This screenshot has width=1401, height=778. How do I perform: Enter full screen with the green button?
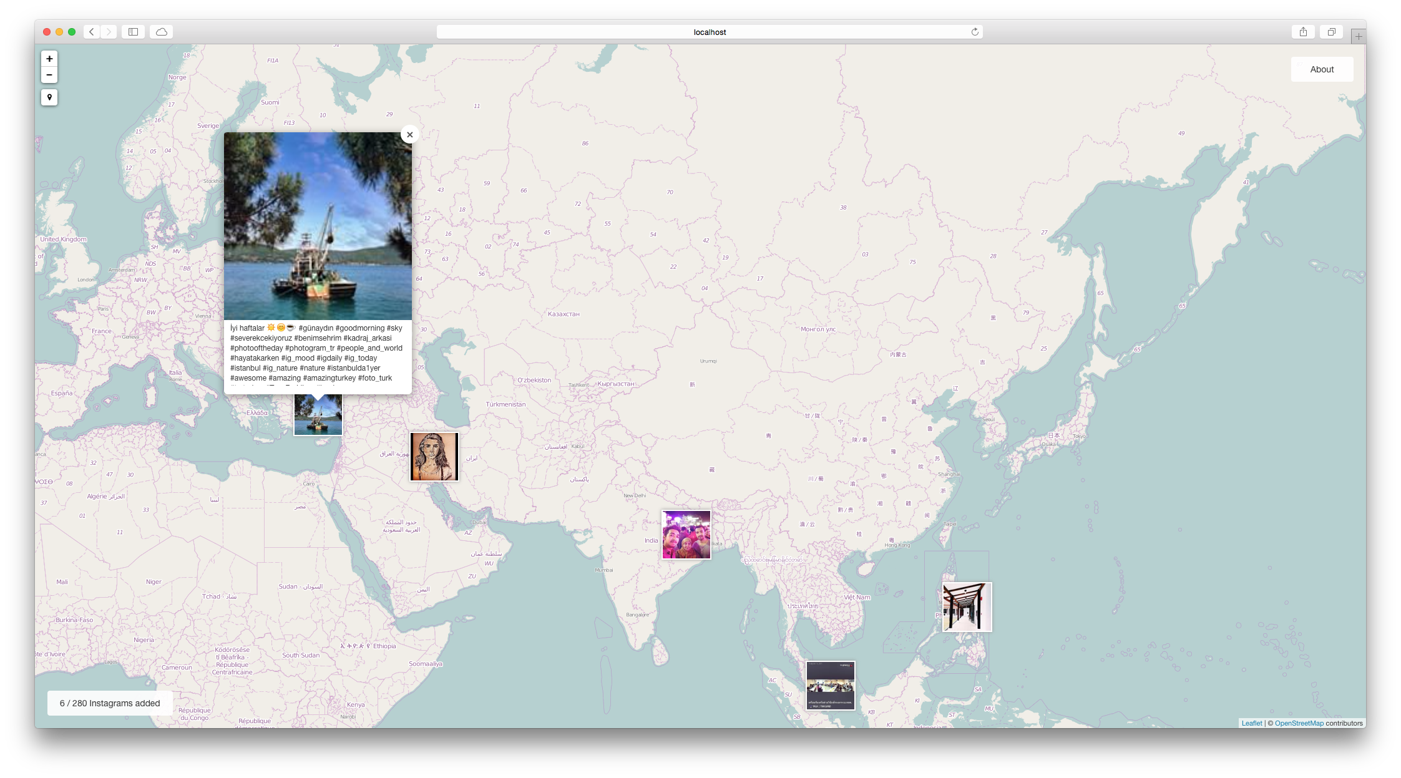click(x=72, y=32)
